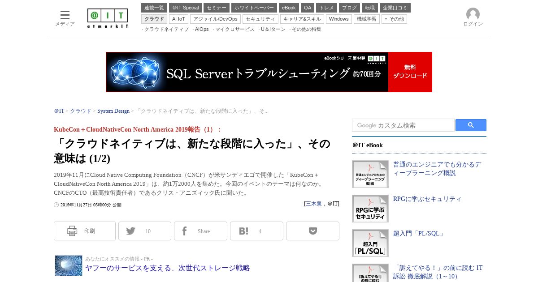
Task: Open マイクロサービス feature link
Action: (x=235, y=30)
